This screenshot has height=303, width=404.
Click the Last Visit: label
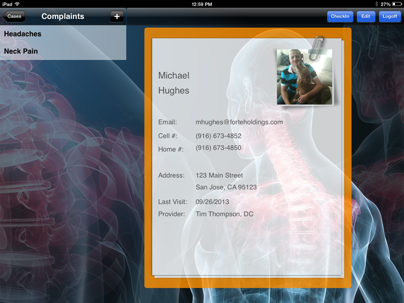(x=173, y=201)
